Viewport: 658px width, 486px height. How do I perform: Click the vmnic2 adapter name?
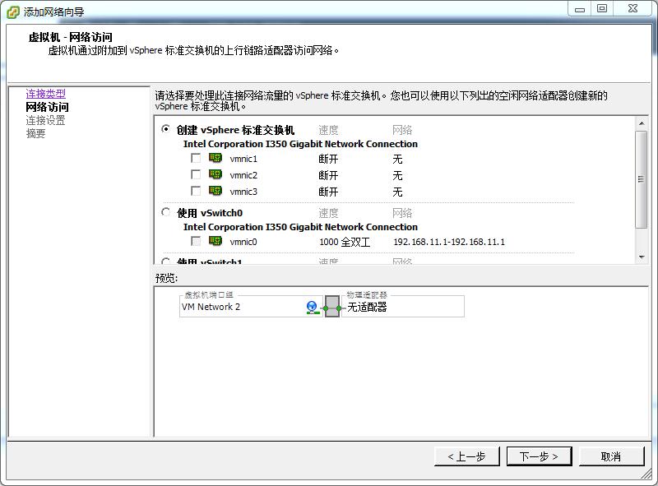[x=243, y=175]
